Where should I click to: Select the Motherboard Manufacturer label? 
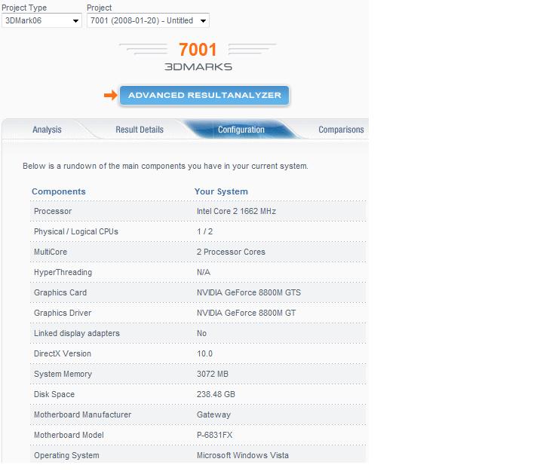[x=82, y=414]
